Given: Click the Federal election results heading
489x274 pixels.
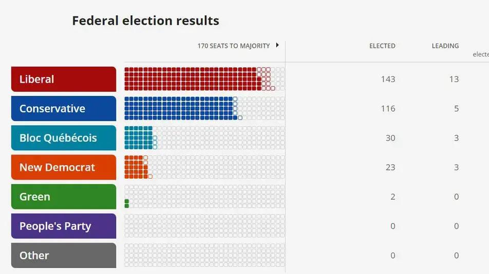Looking at the screenshot, I should click(x=145, y=21).
